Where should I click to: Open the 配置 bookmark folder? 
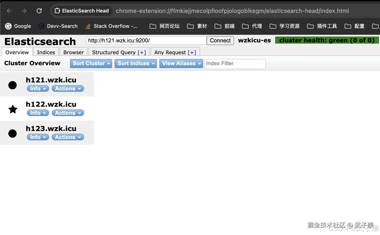pos(354,26)
